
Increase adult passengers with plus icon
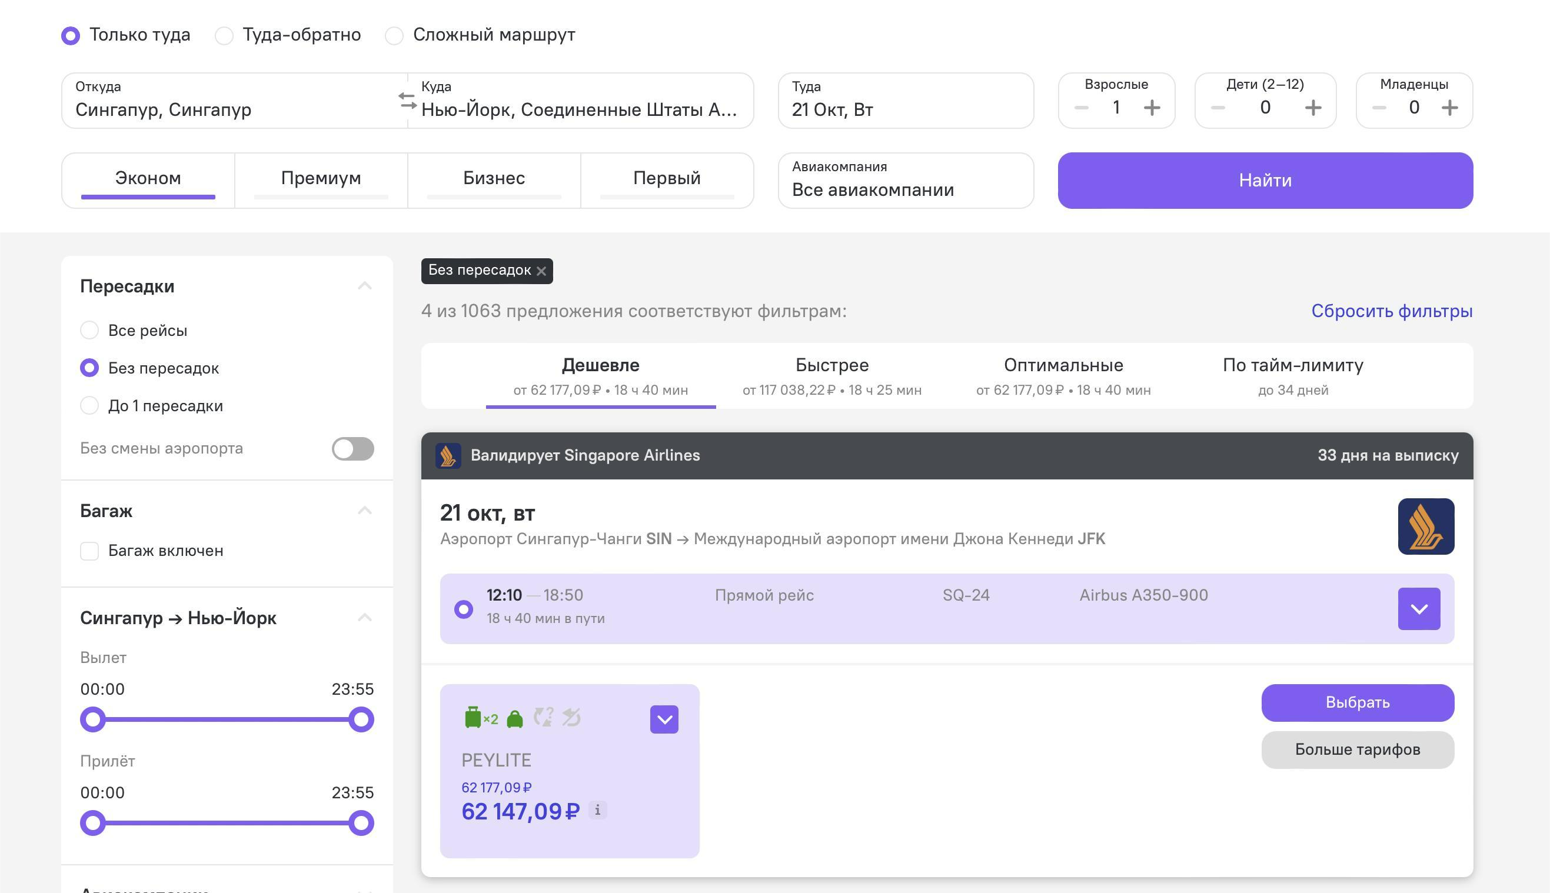tap(1151, 108)
